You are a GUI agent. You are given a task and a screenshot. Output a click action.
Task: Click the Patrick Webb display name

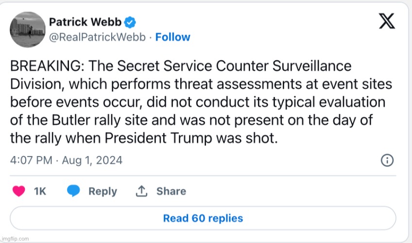click(86, 22)
